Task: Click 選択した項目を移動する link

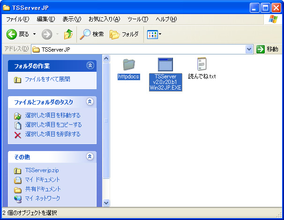Action: tap(52, 115)
